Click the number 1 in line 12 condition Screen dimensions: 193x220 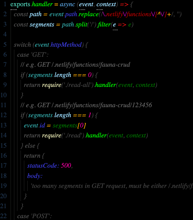pyautogui.click(x=90, y=115)
